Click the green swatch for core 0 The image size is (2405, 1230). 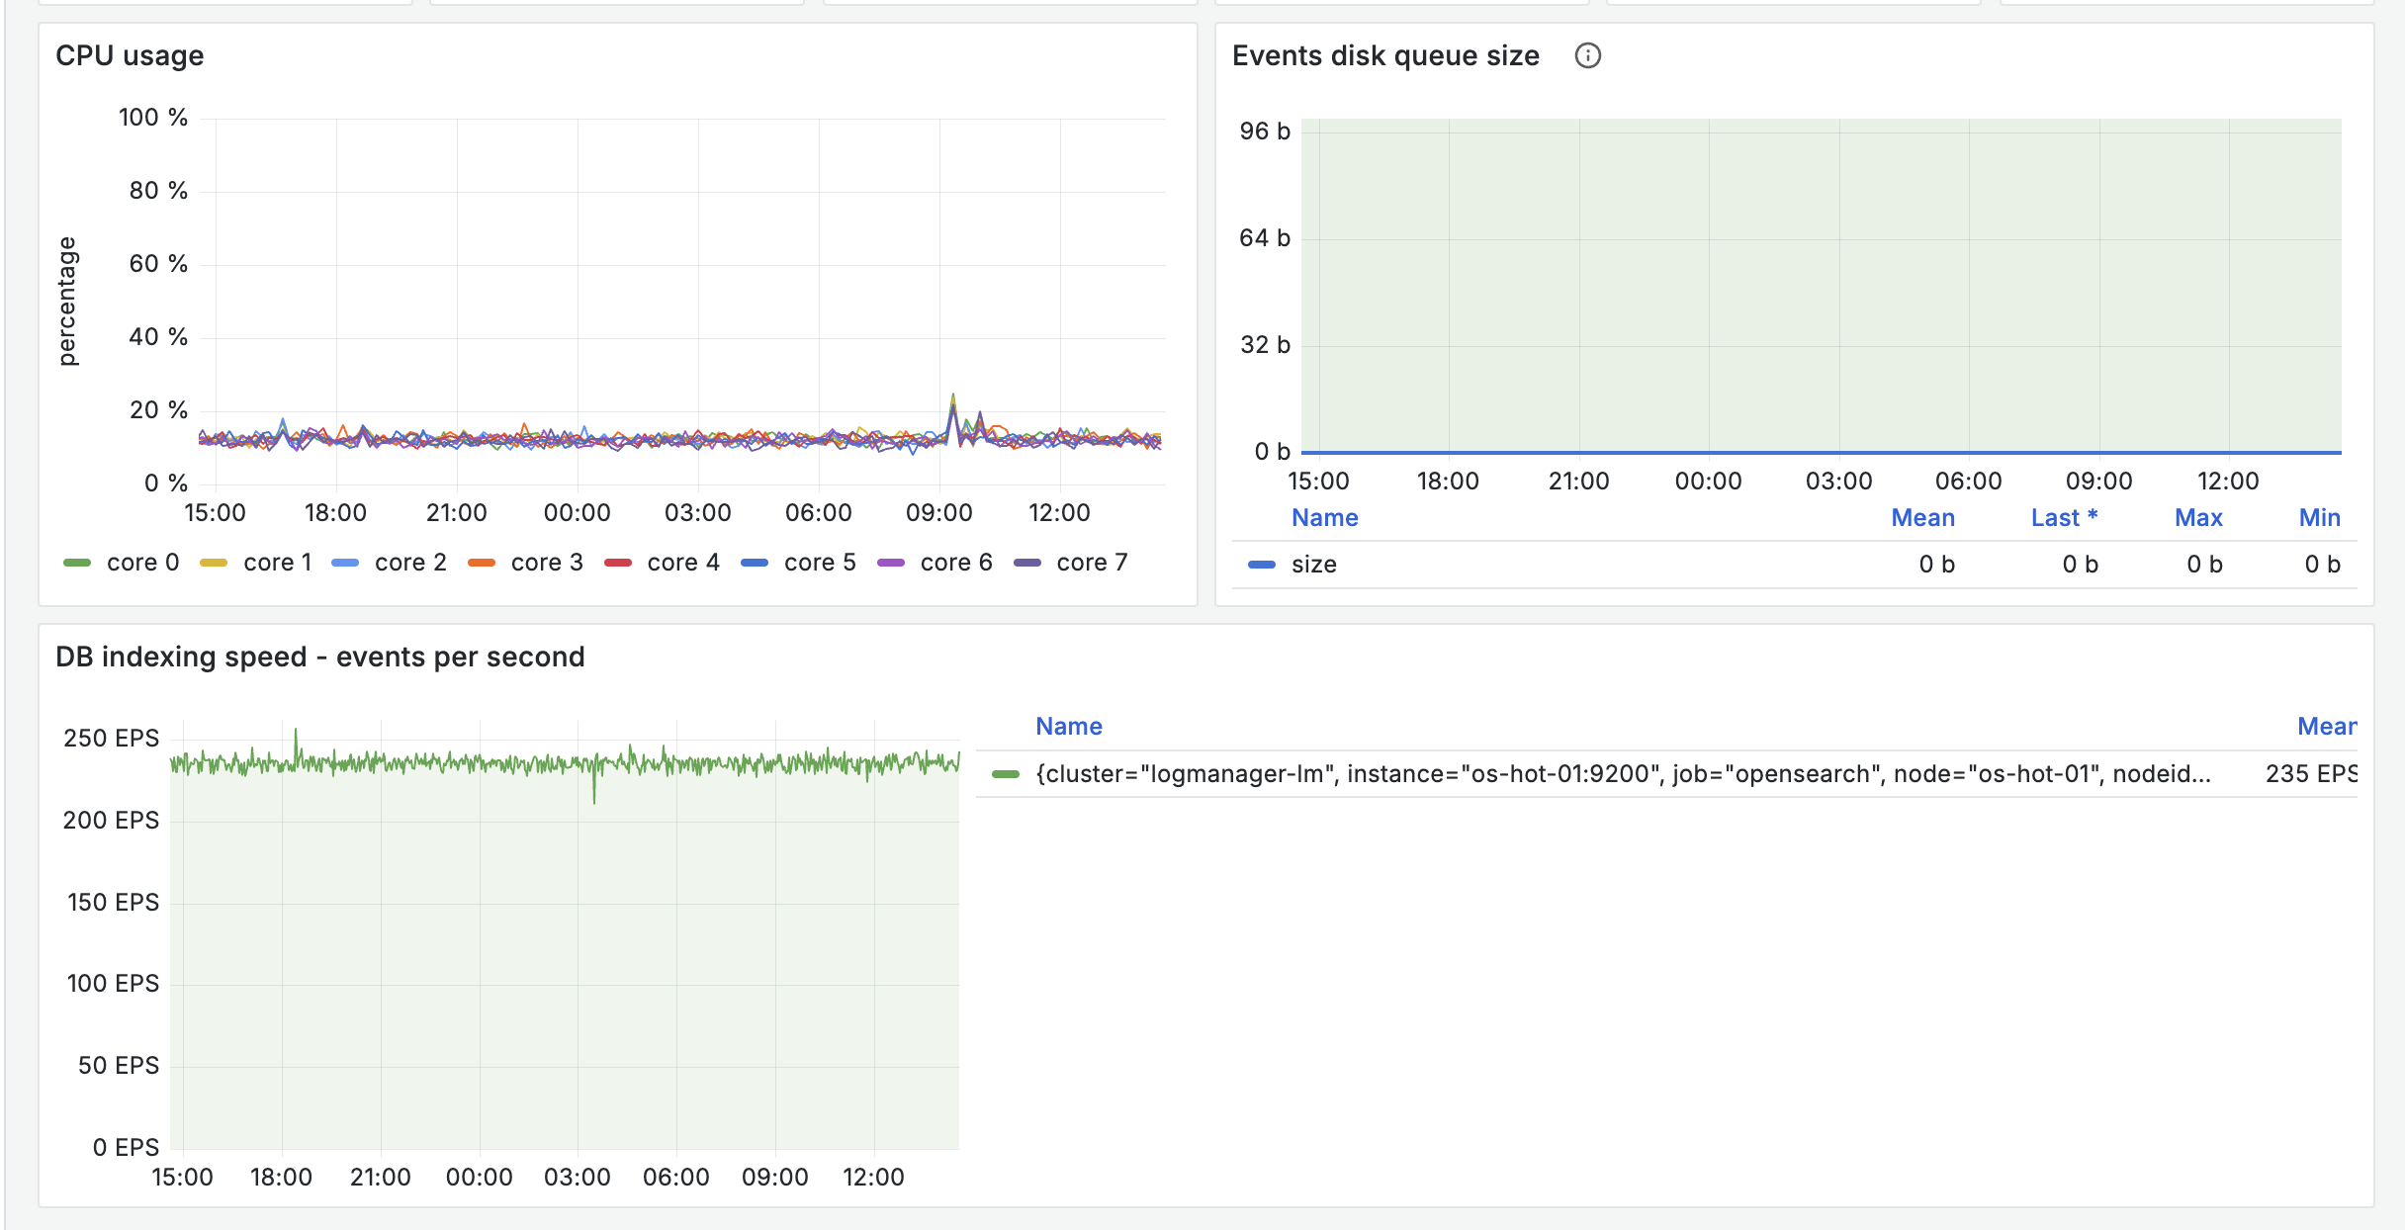pyautogui.click(x=77, y=563)
